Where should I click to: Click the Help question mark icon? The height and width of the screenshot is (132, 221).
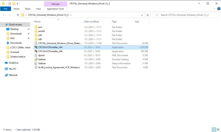click(x=218, y=9)
